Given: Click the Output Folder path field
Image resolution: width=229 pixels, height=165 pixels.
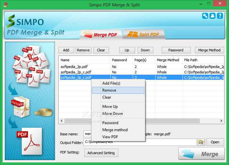Looking at the screenshot, I should 140,142.
